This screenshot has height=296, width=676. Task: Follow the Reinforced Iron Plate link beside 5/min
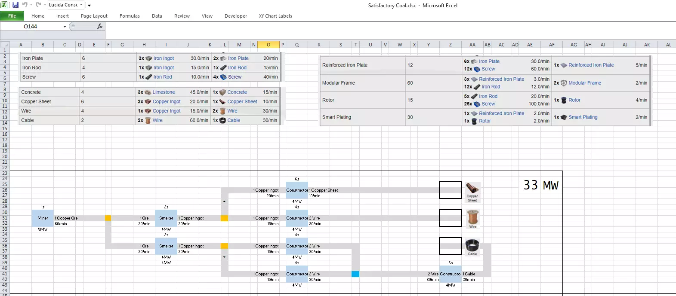[591, 65]
